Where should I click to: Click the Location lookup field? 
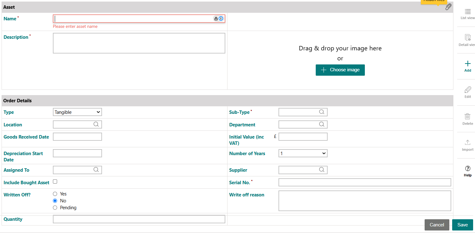click(x=77, y=124)
